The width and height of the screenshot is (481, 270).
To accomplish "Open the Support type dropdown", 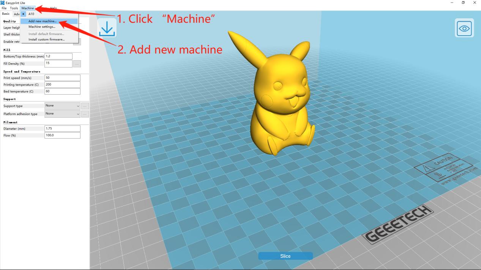I will [x=62, y=105].
